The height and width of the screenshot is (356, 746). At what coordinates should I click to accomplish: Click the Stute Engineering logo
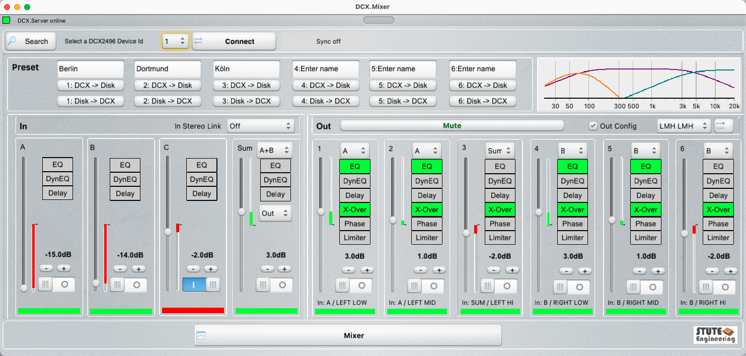pyautogui.click(x=715, y=335)
